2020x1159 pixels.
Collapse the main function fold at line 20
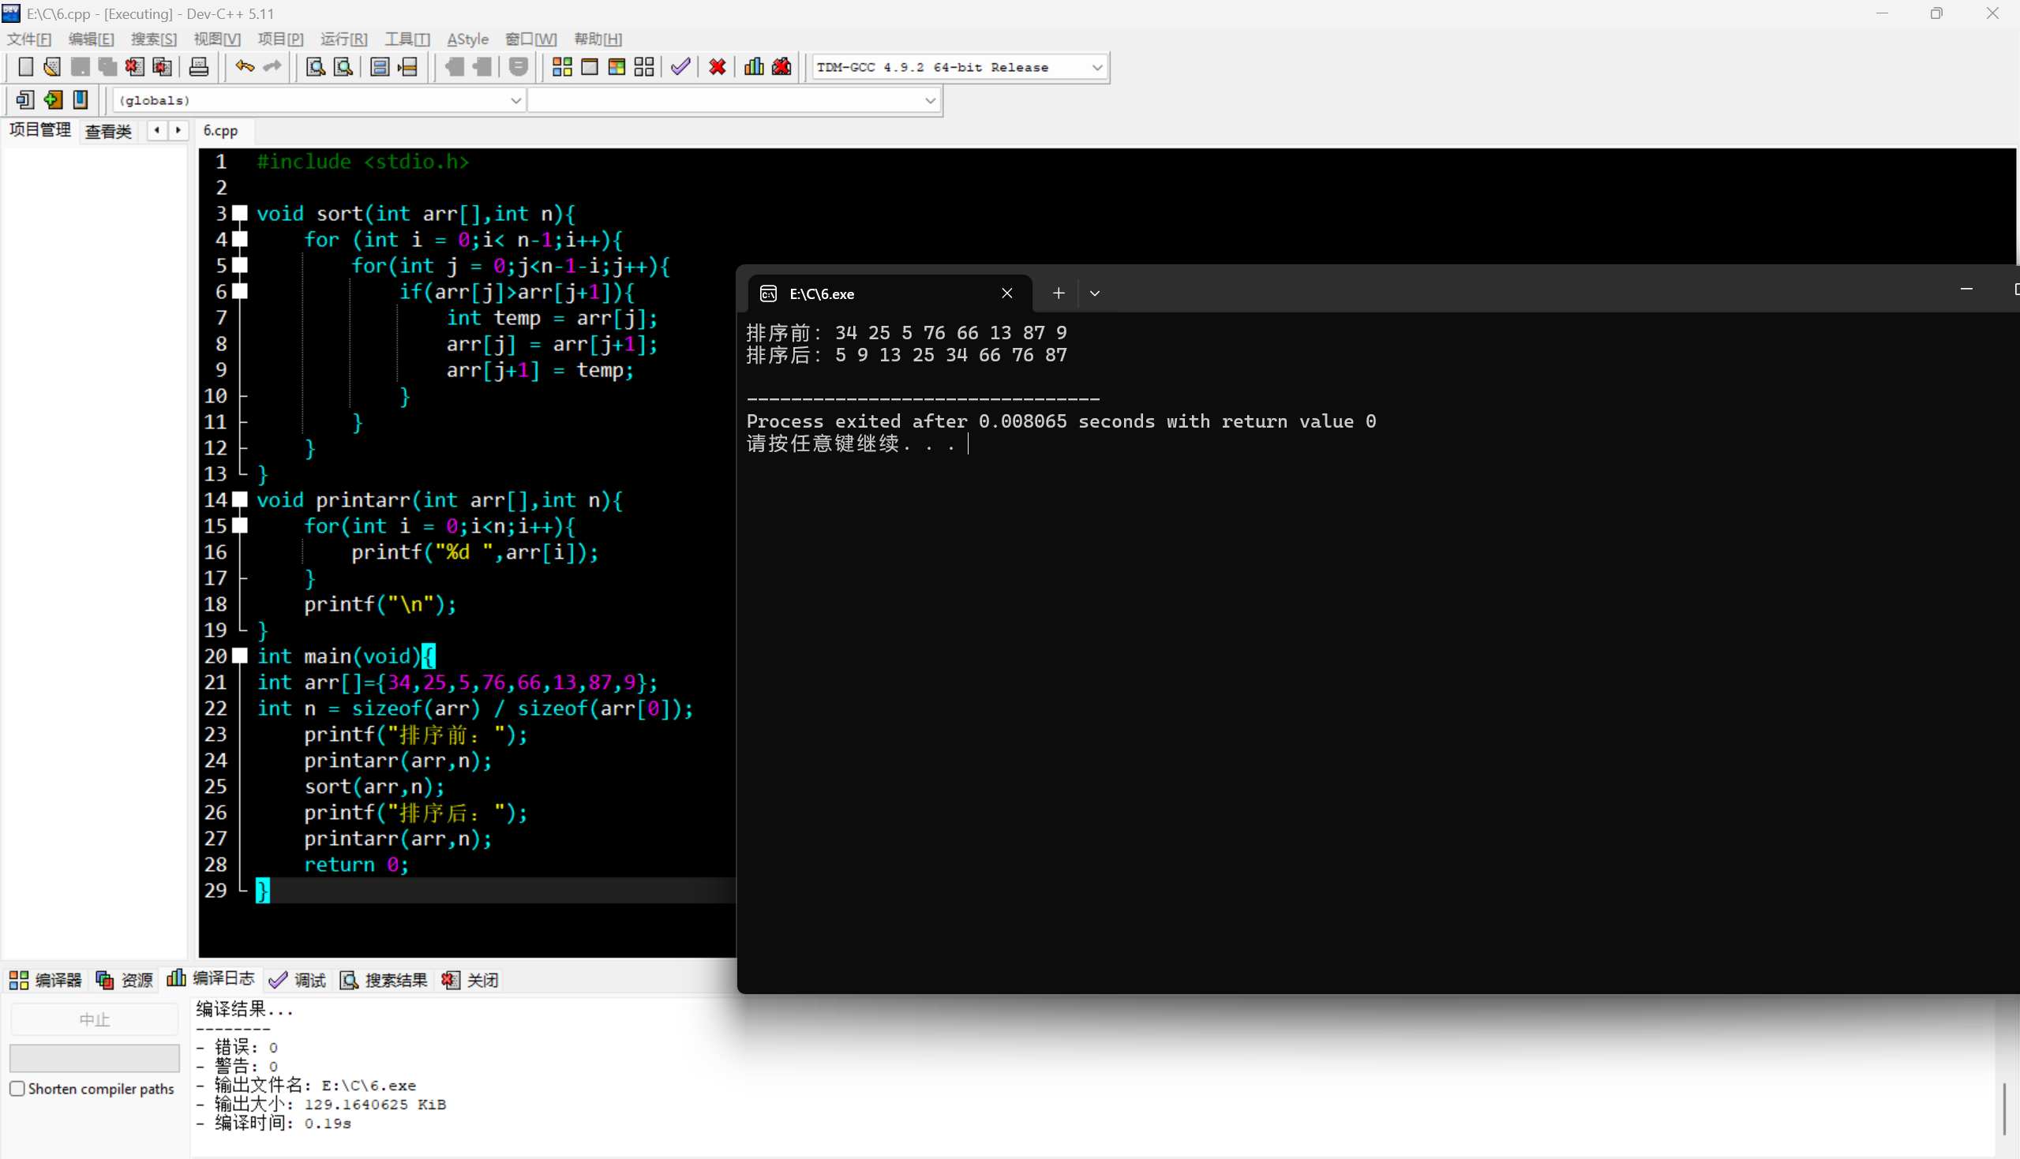240,656
